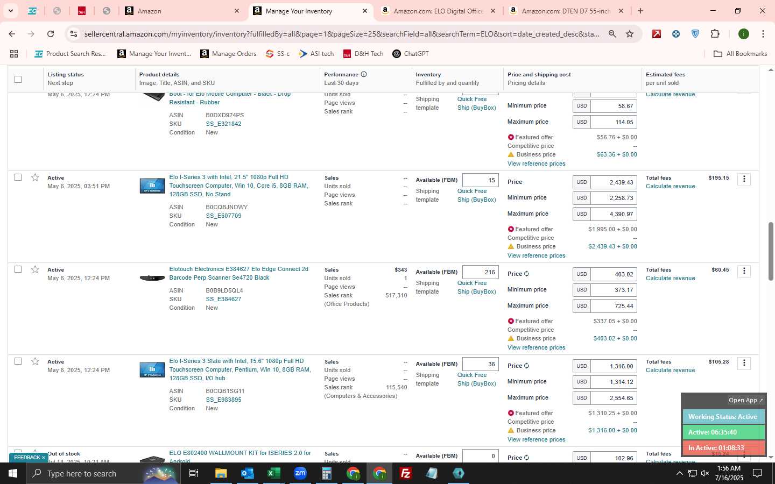The width and height of the screenshot is (775, 484).
Task: Click Quick Free Ship (BuyBox) for SS_E983895
Action: click(x=476, y=379)
